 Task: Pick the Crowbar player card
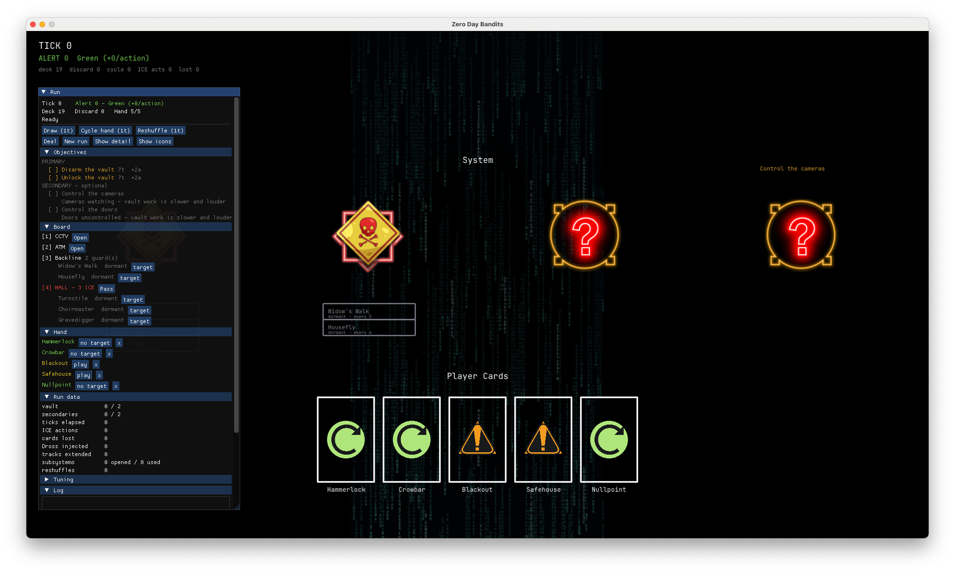coord(412,440)
